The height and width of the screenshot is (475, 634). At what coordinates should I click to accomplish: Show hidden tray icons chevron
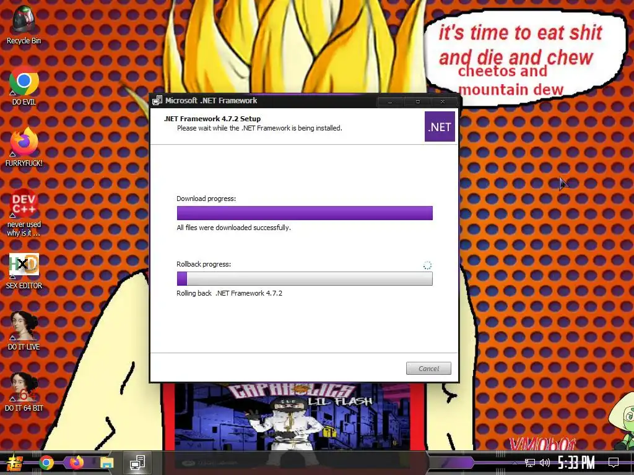tap(515, 463)
